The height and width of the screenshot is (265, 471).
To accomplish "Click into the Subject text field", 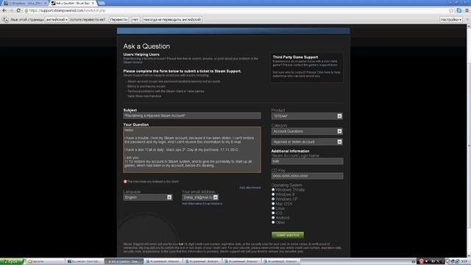I will [192, 116].
